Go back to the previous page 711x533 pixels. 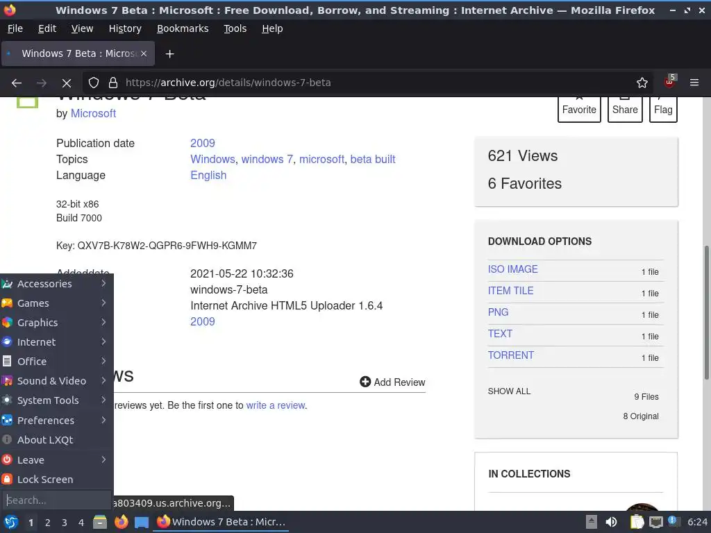click(x=17, y=83)
